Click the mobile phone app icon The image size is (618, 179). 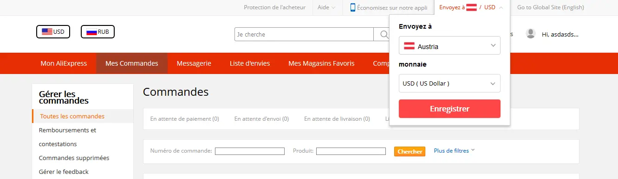[352, 7]
